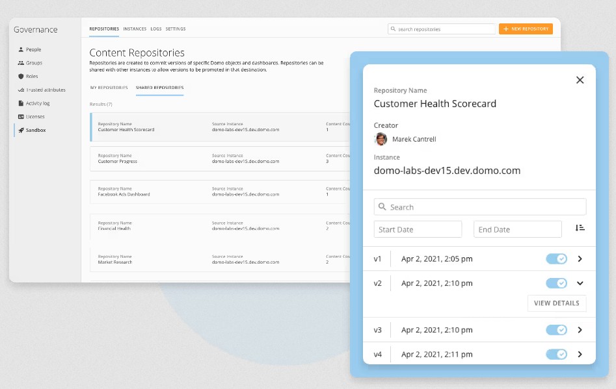Click the search repositories magnifier icon
This screenshot has width=616, height=389.
click(393, 29)
